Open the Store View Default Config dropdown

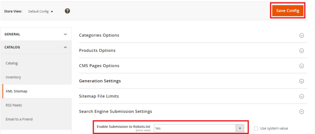[41, 12]
